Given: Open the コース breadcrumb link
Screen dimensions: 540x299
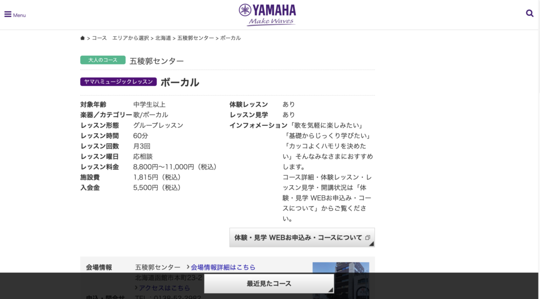Looking at the screenshot, I should tap(99, 38).
